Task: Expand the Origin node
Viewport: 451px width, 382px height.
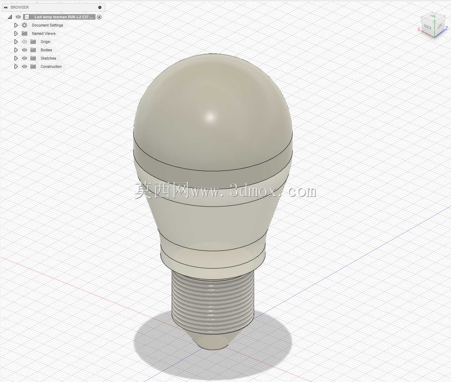Action: [x=16, y=42]
